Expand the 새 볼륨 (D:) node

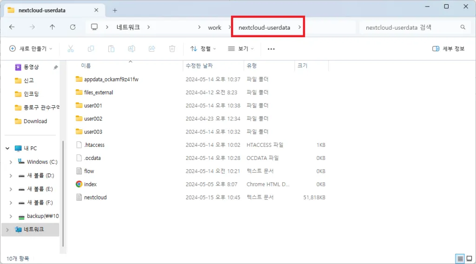coord(11,176)
